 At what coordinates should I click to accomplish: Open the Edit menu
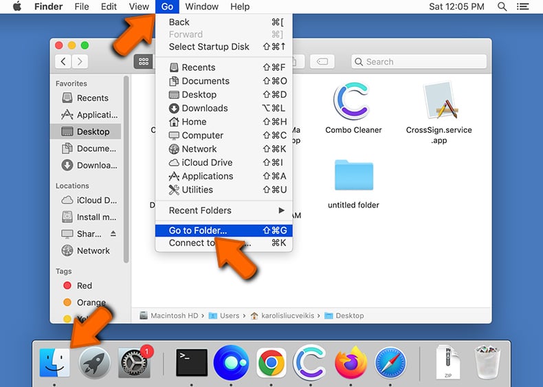(x=109, y=7)
